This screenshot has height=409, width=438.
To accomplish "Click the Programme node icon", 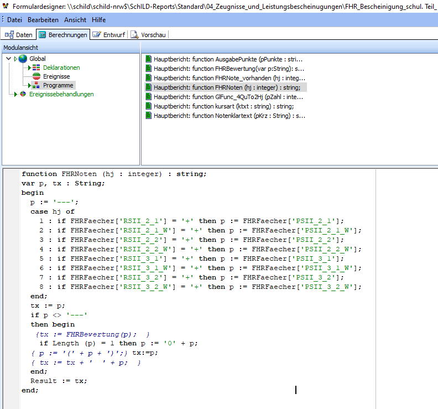I will (36, 85).
